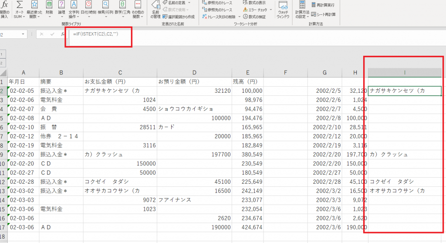Select the column I header
This screenshot has width=446, height=243.
[x=405, y=72]
